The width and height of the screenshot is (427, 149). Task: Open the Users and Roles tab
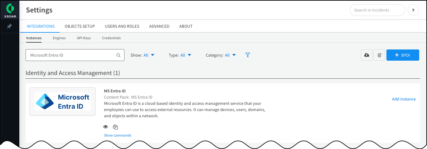tap(122, 26)
